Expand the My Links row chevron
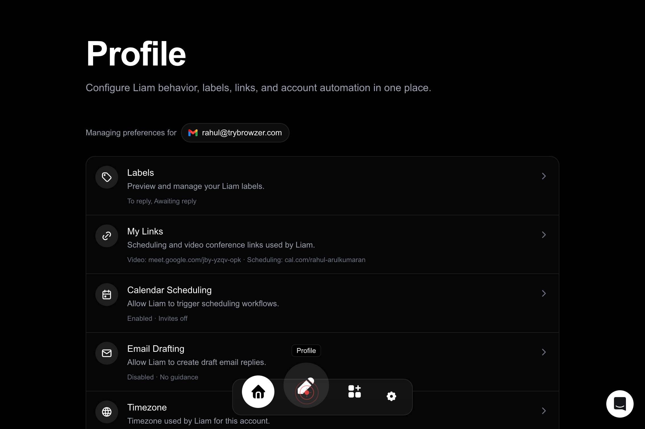Image resolution: width=645 pixels, height=429 pixels. [544, 235]
